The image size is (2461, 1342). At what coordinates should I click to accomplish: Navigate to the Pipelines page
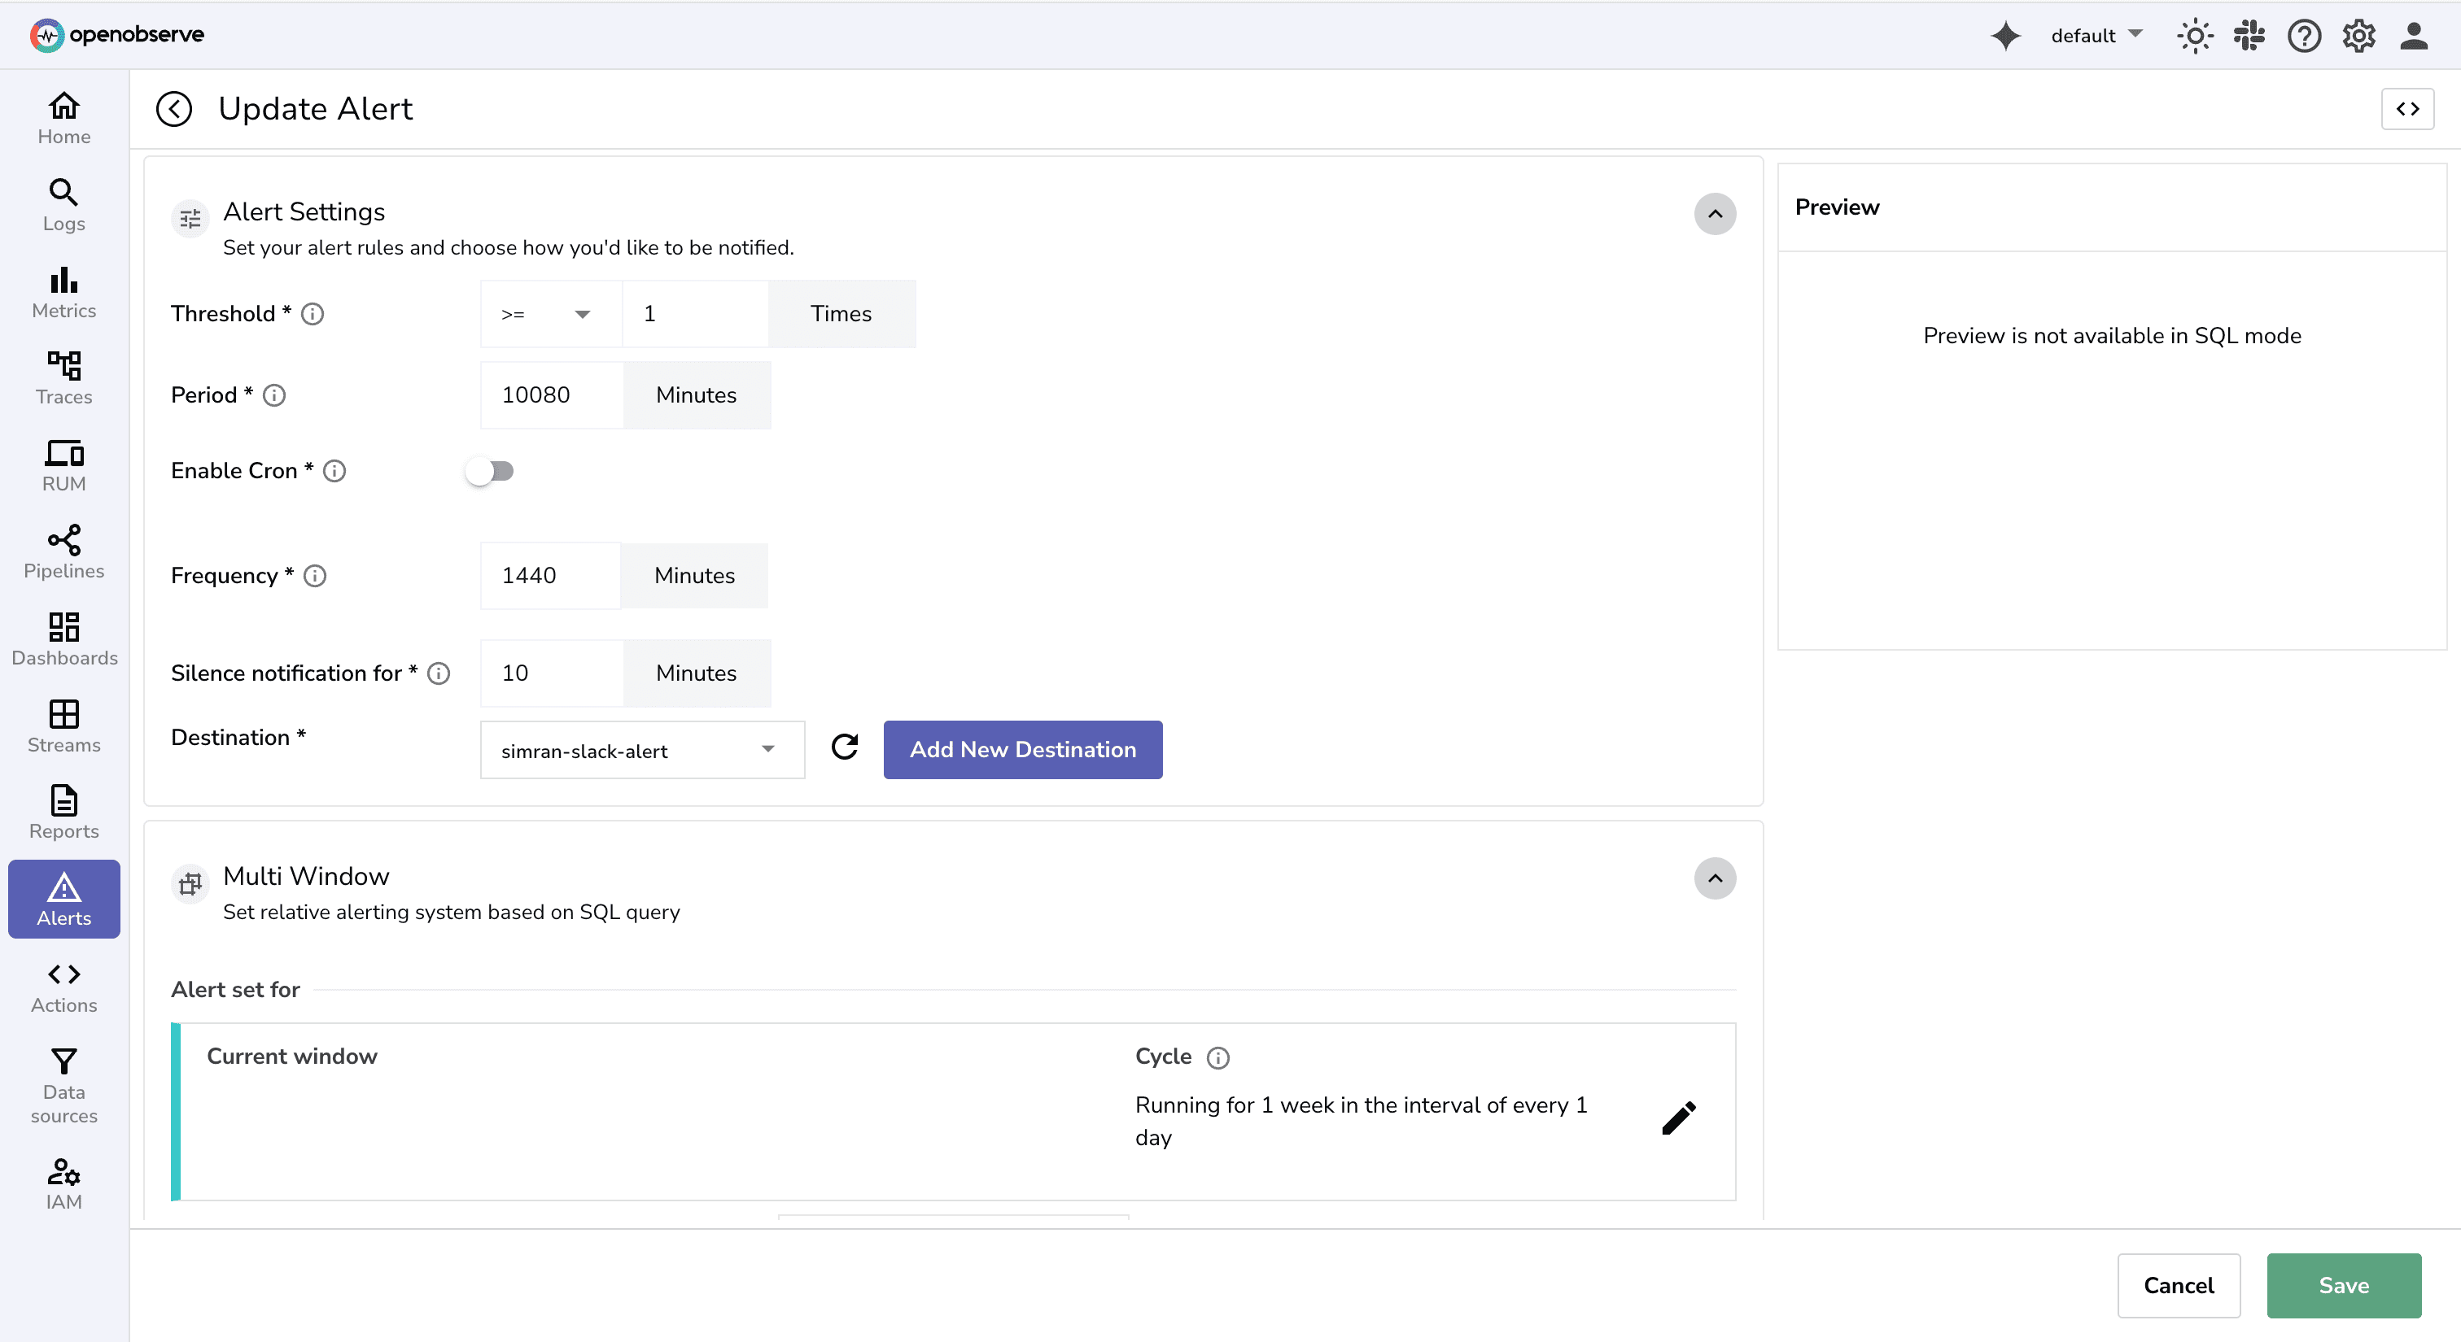pos(63,551)
